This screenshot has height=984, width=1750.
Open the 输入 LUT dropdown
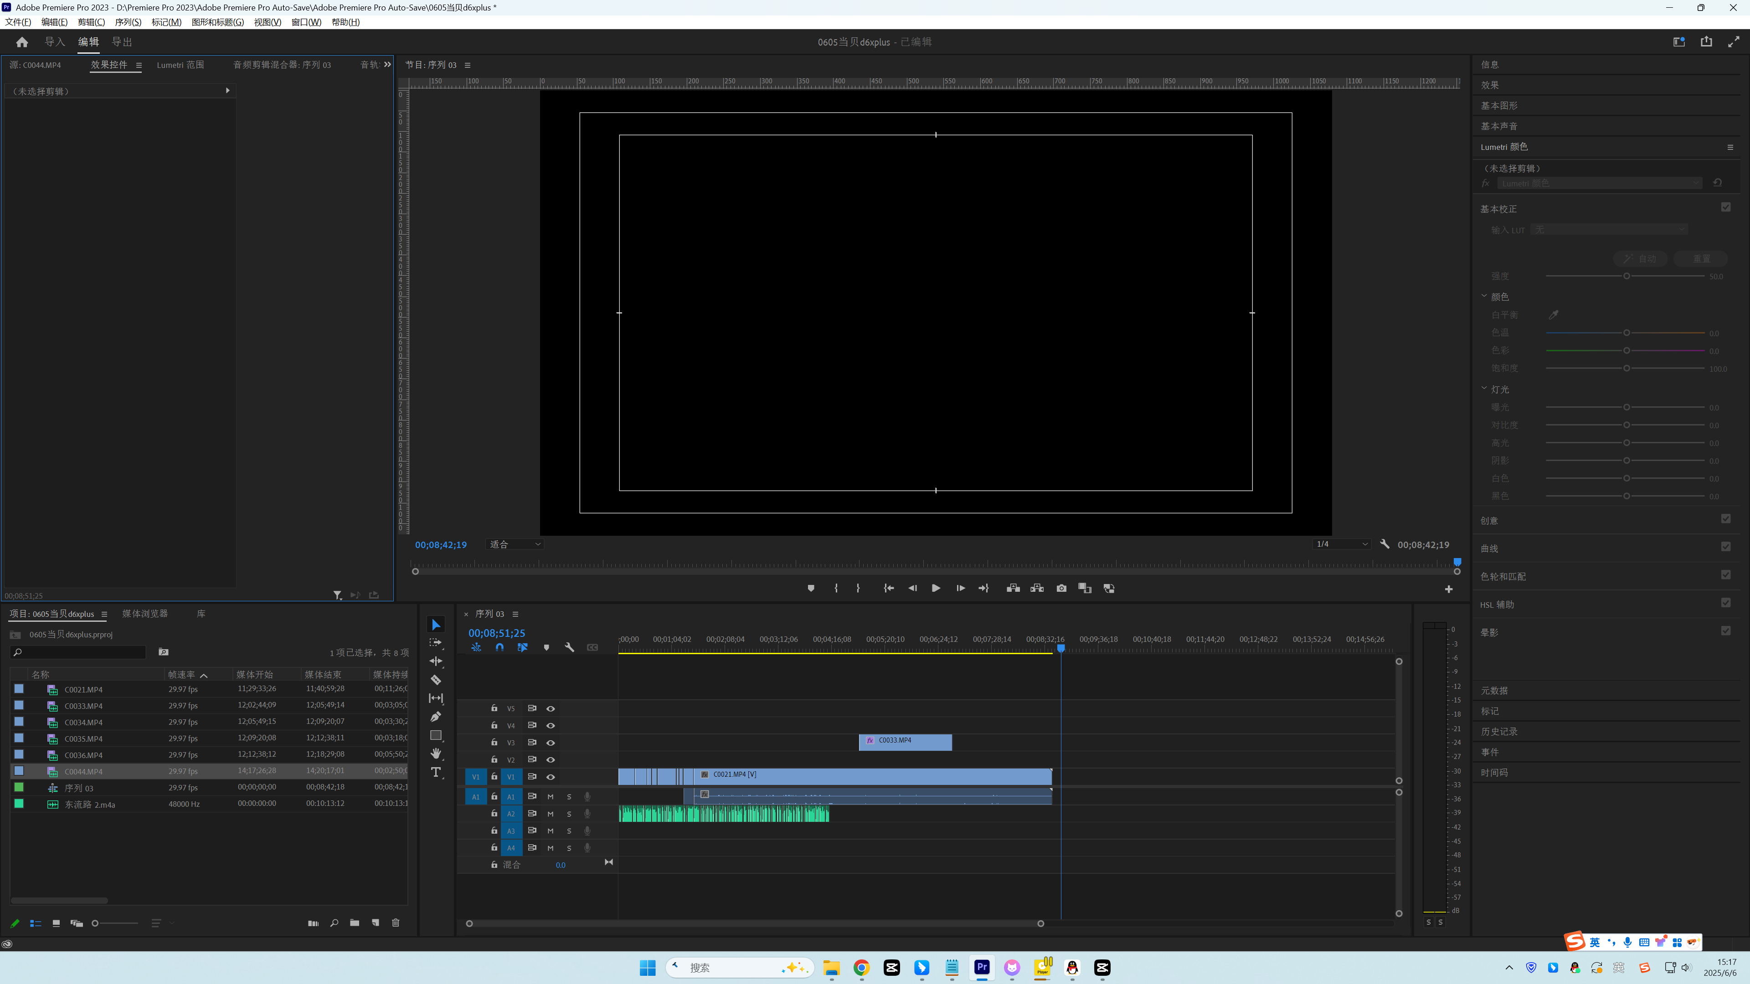coord(1609,230)
